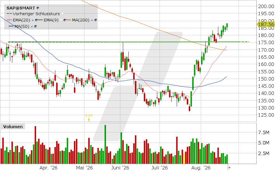Viewport: 275px width, 172px height.
Task: Uncheck the MA(50) visibility checkbox
Action: 32,26
